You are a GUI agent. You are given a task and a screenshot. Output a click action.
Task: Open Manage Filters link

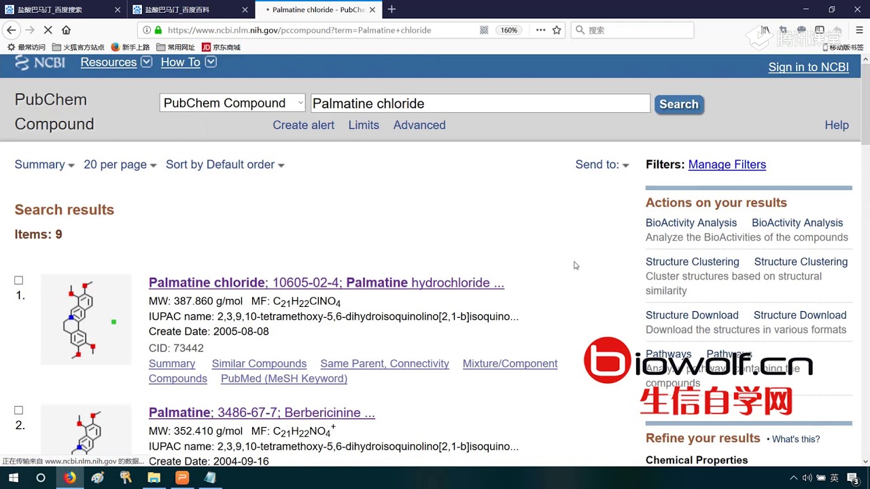click(727, 164)
